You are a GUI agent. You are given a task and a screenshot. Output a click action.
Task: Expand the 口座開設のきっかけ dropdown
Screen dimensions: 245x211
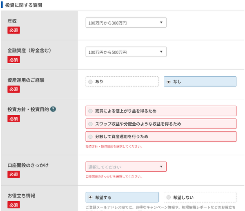pos(126,167)
